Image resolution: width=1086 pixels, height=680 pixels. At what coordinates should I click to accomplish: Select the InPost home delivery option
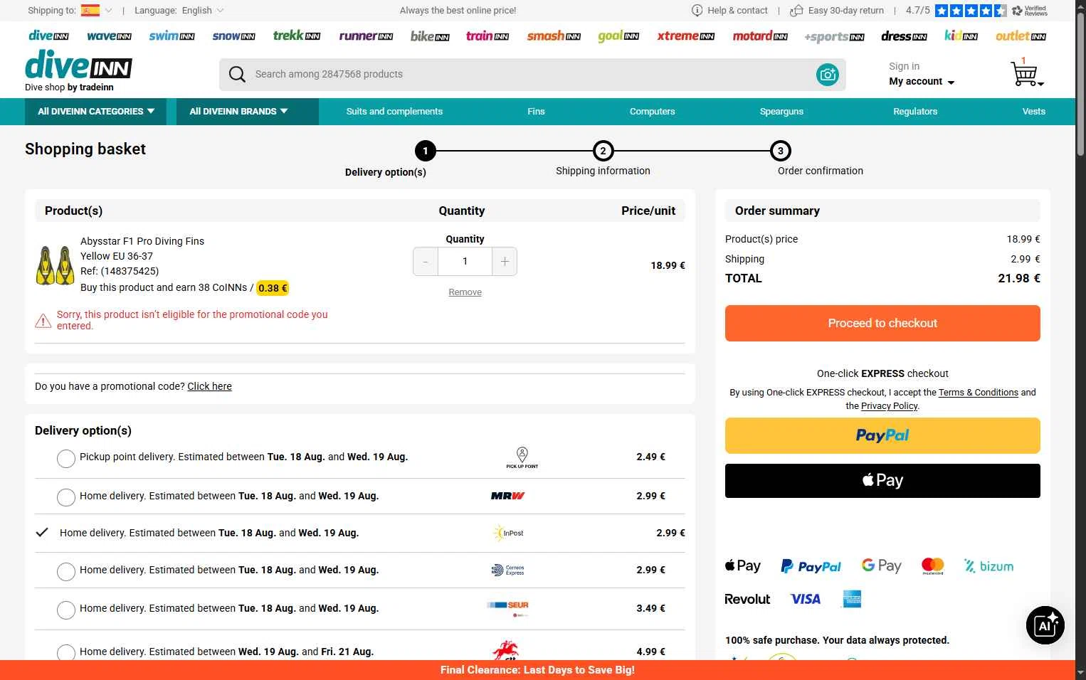point(43,533)
